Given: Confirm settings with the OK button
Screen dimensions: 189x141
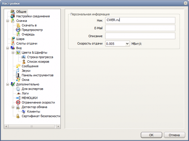Looking at the screenshot, I should [x=151, y=135].
